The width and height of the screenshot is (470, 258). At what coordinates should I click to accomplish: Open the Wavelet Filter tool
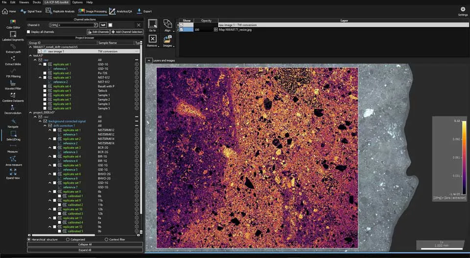pos(13,85)
